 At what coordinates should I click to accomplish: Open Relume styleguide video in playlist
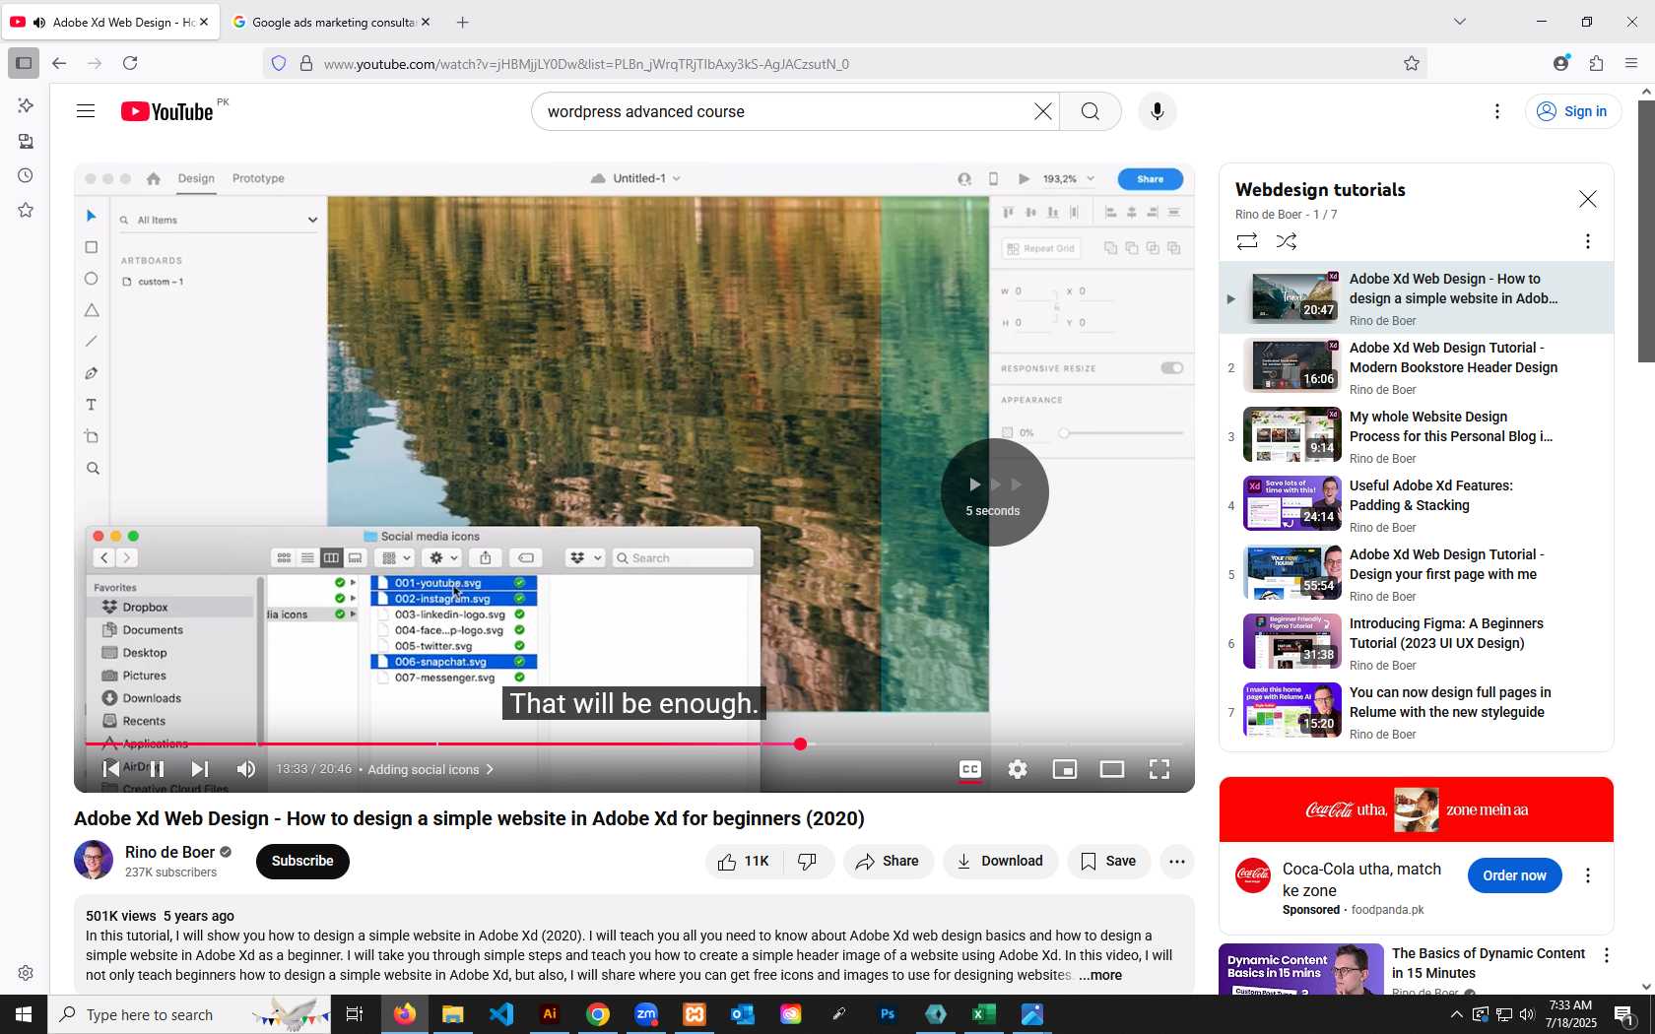coord(1417,712)
